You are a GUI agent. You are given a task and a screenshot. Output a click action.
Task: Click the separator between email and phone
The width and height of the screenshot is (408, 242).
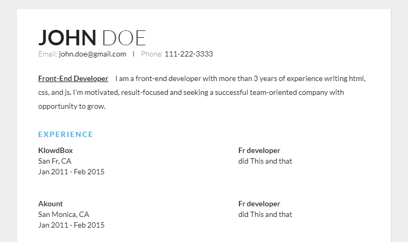pos(134,54)
